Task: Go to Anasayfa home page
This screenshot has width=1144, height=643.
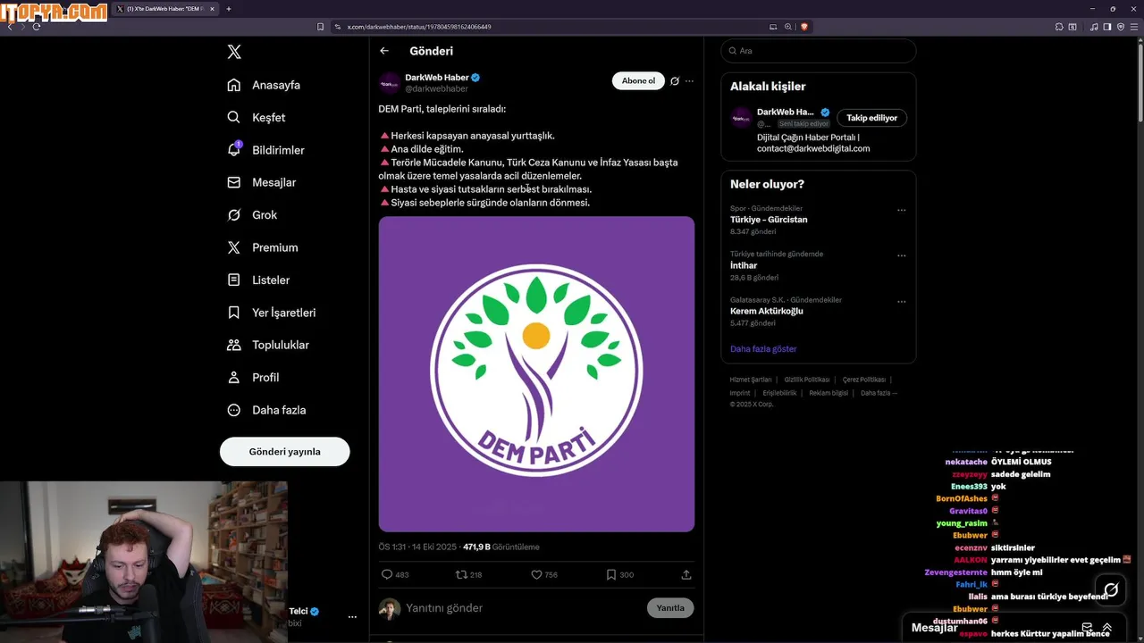Action: point(264,85)
